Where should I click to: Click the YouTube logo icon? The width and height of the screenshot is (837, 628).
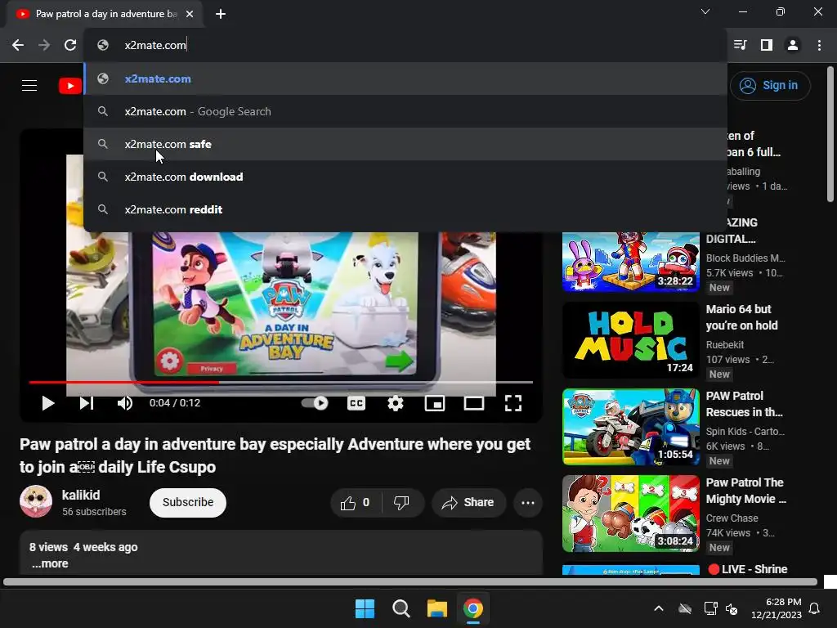70,85
